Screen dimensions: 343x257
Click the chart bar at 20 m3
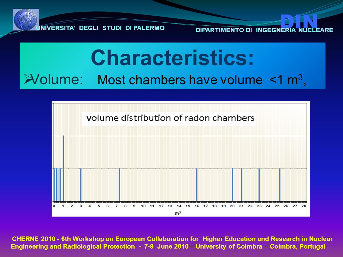pos(232,185)
